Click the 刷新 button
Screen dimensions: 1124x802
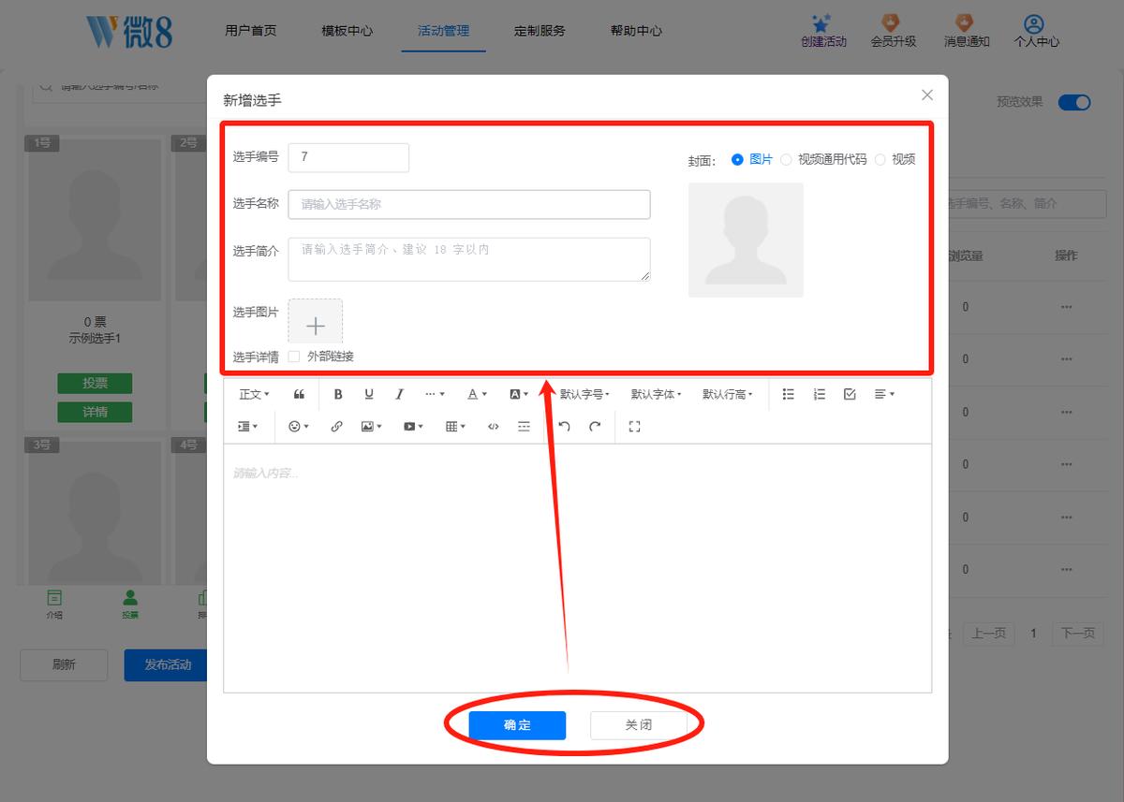(x=64, y=665)
